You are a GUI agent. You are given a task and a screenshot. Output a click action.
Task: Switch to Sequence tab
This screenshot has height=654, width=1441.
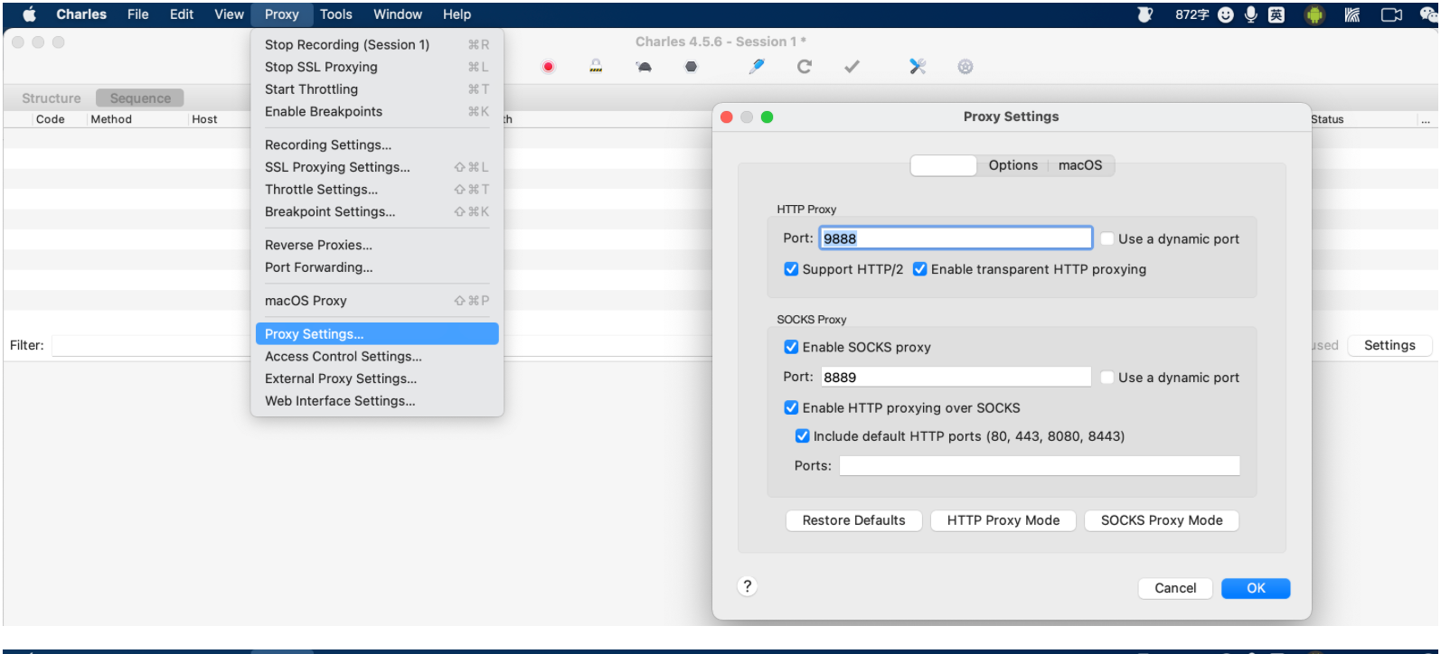pyautogui.click(x=140, y=98)
